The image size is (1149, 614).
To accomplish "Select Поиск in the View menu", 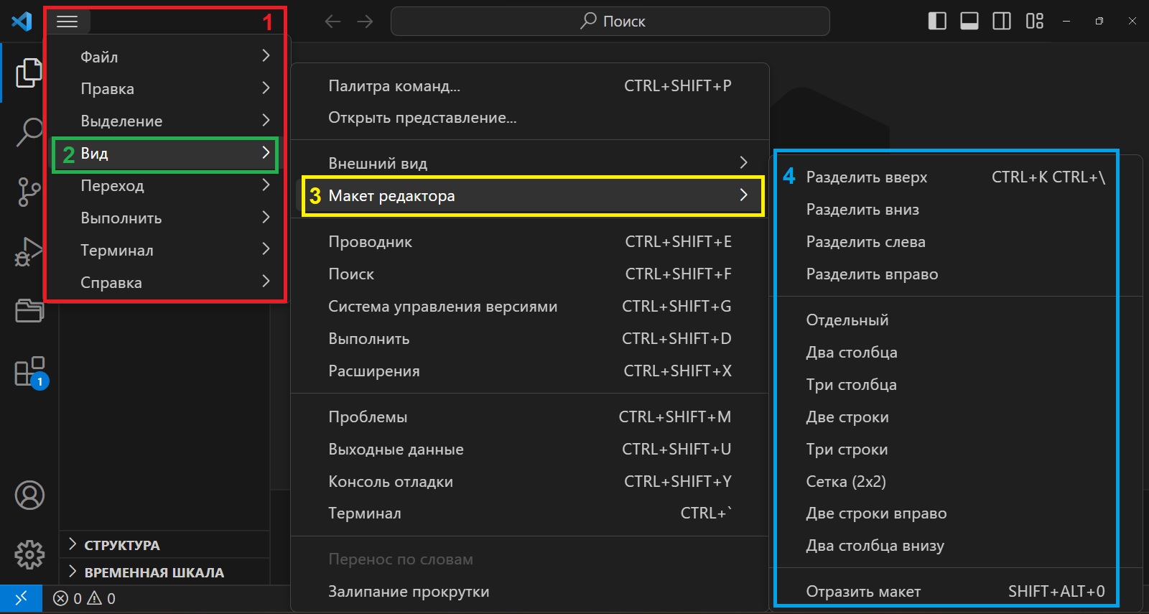I will [x=530, y=274].
